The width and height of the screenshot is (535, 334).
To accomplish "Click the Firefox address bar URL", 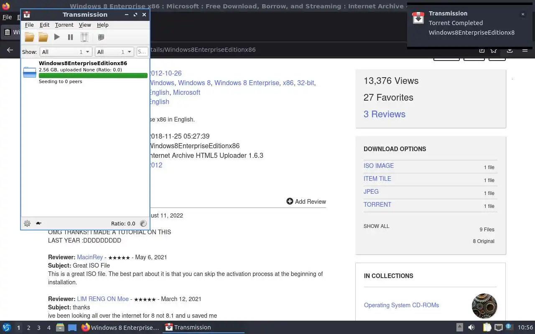I will pos(203,50).
